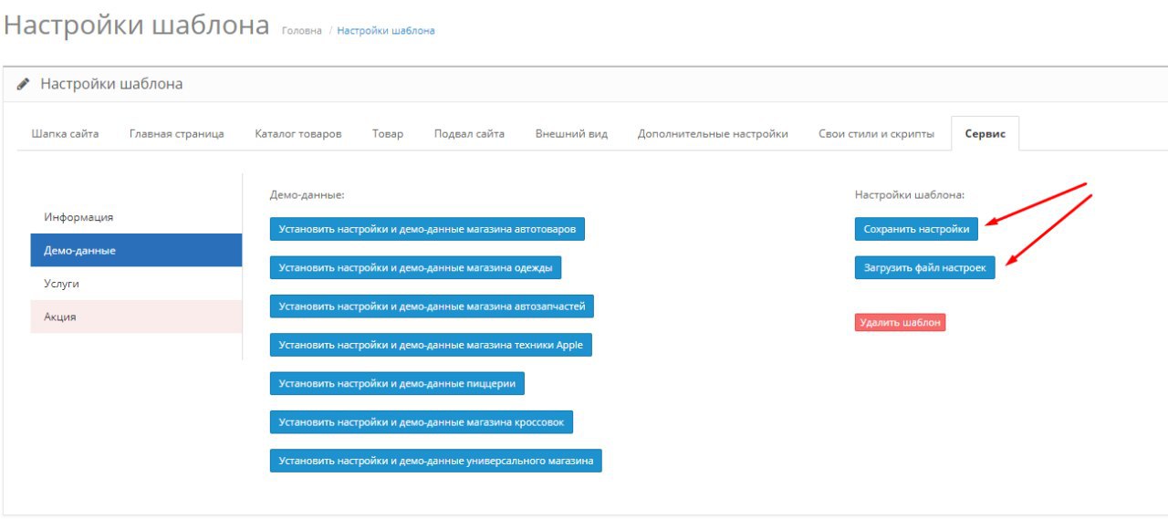Click the red Удалить шаблон button
The height and width of the screenshot is (519, 1168).
pyautogui.click(x=900, y=322)
